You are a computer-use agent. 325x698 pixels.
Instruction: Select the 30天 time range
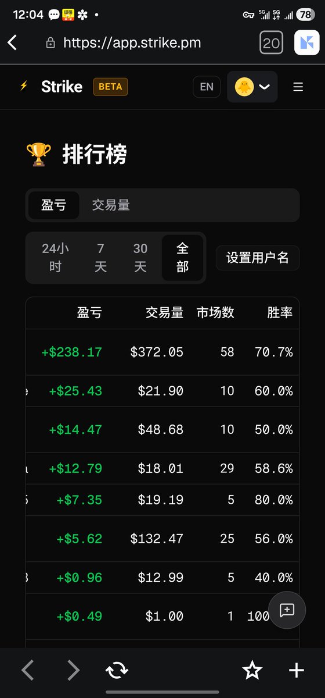pos(140,258)
